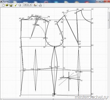Click the vertical scrollbar up arrow
This screenshot has height=100, width=110.
[x=109, y=9]
